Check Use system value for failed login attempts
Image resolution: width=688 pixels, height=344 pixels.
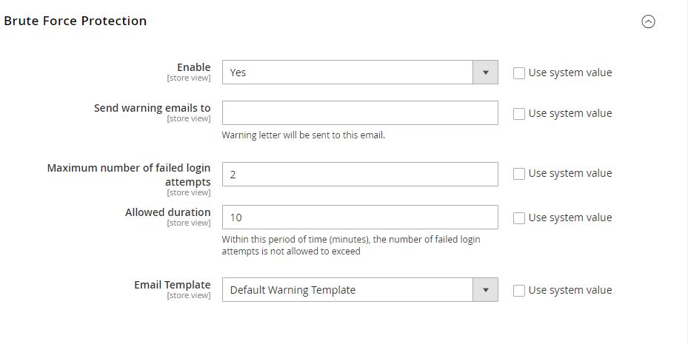pos(519,174)
